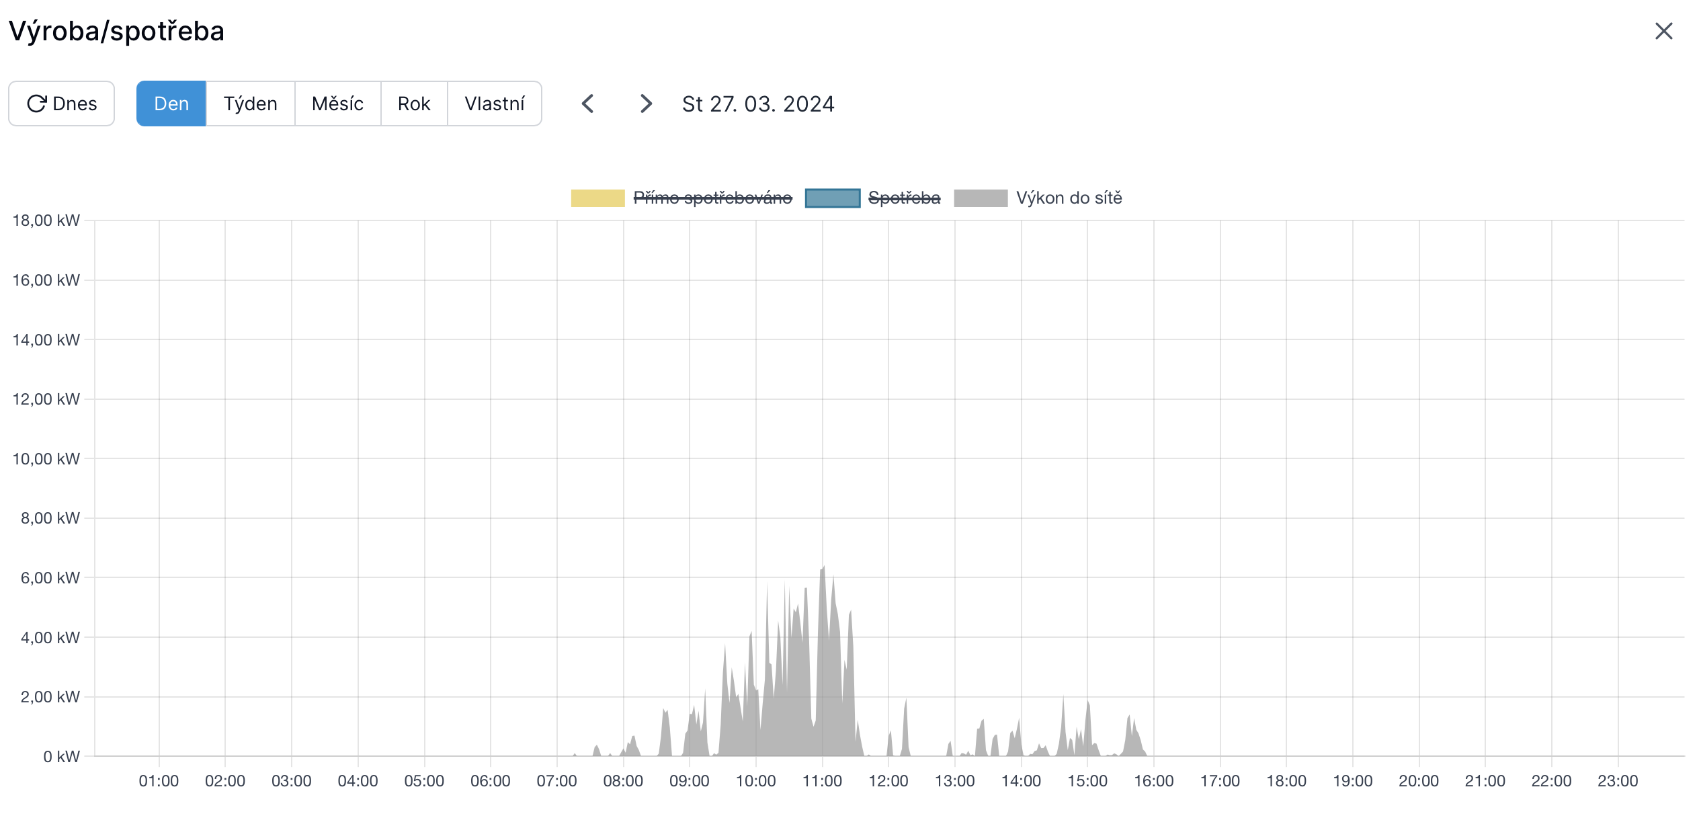Go to the previous day arrow
Screen dimensions: 1699x824
coord(588,104)
